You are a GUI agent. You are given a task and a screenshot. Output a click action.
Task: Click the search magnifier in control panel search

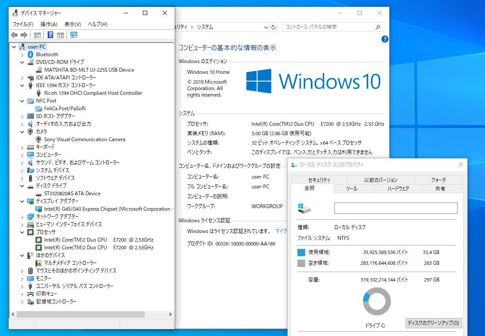pos(378,27)
